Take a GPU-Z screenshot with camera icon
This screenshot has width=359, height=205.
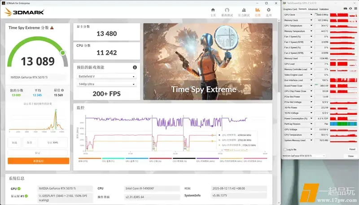[345, 9]
